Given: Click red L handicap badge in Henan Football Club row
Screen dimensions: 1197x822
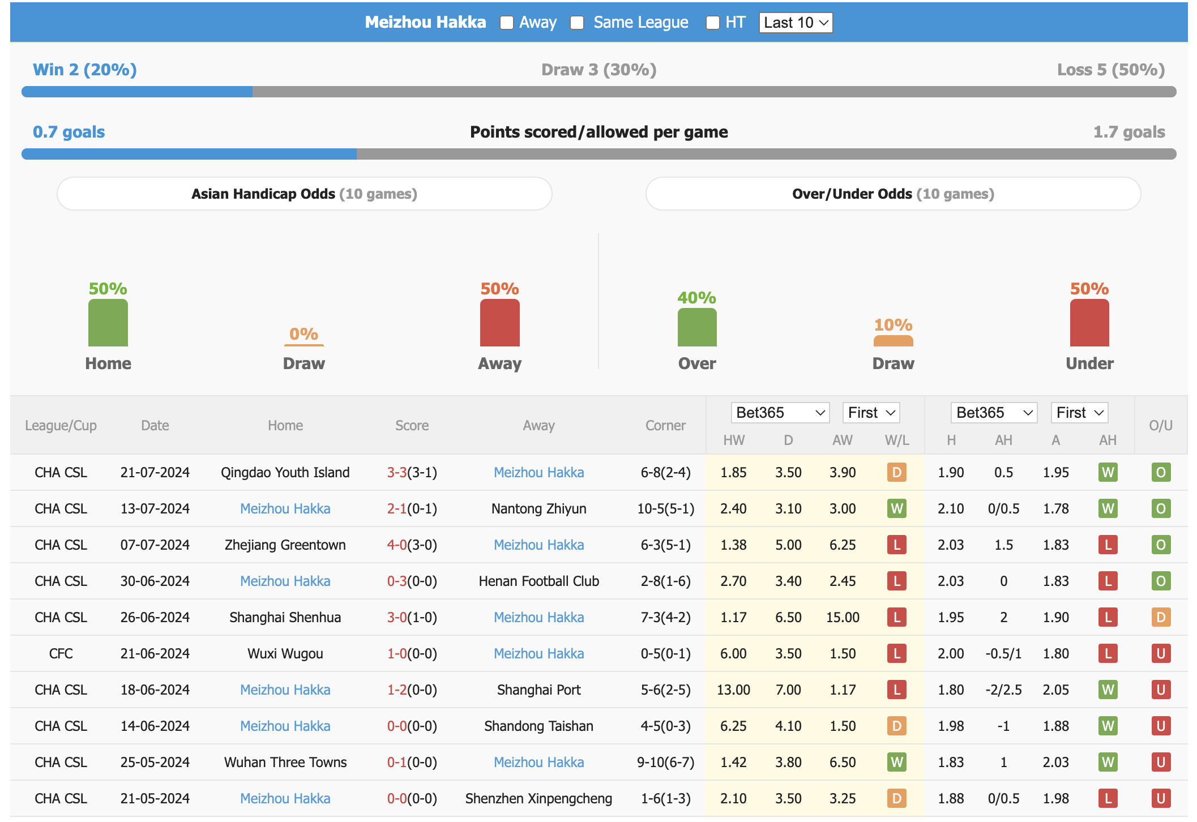Looking at the screenshot, I should coord(1108,581).
